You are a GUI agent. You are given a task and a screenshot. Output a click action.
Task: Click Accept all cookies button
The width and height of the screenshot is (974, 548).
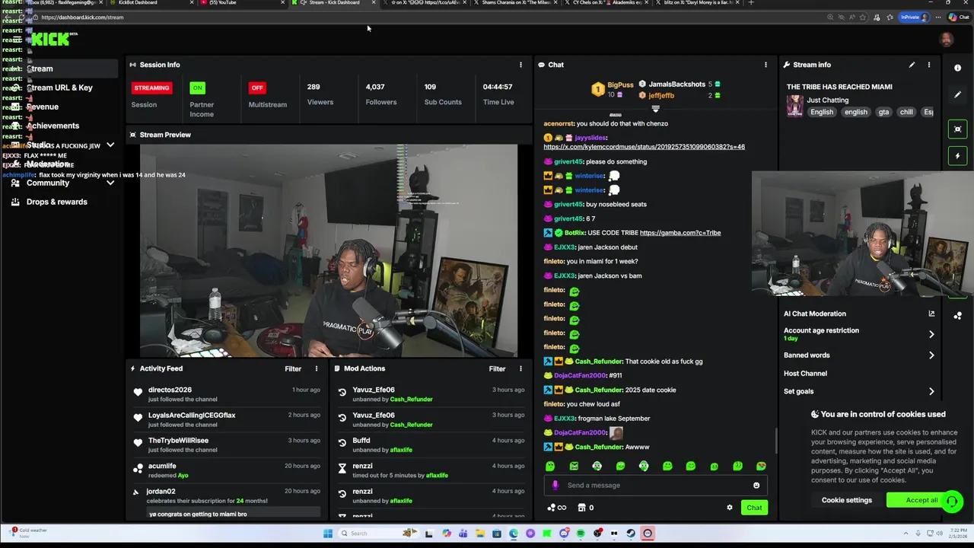click(x=921, y=500)
